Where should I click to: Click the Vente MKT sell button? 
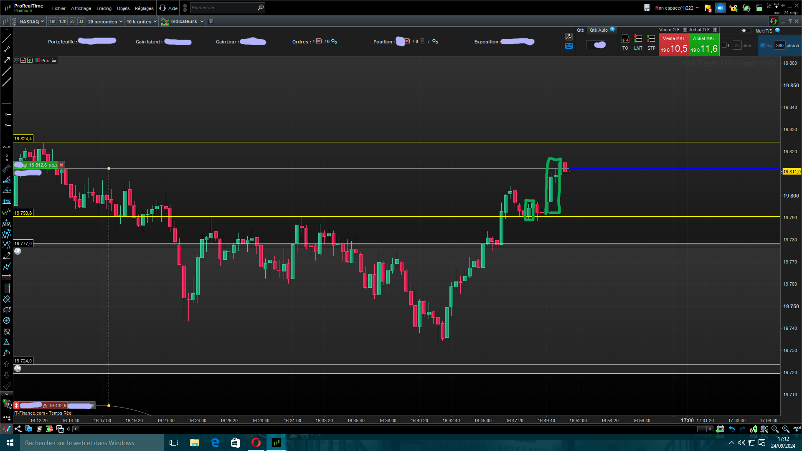click(x=673, y=45)
